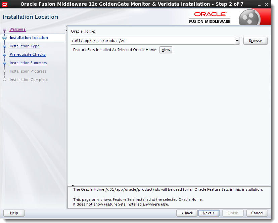
Task: Cancel the installation
Action: 257,213
